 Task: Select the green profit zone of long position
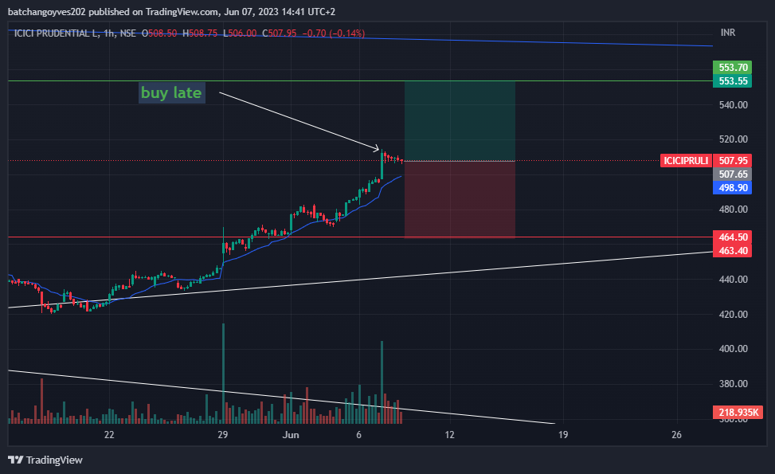(460, 121)
